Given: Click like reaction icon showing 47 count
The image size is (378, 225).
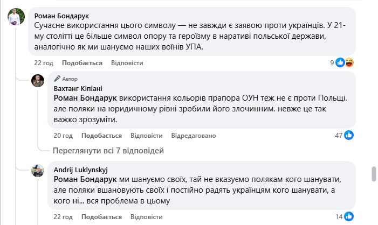Looking at the screenshot, I should [349, 135].
